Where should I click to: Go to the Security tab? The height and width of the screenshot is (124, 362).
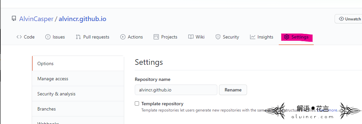click(x=227, y=37)
